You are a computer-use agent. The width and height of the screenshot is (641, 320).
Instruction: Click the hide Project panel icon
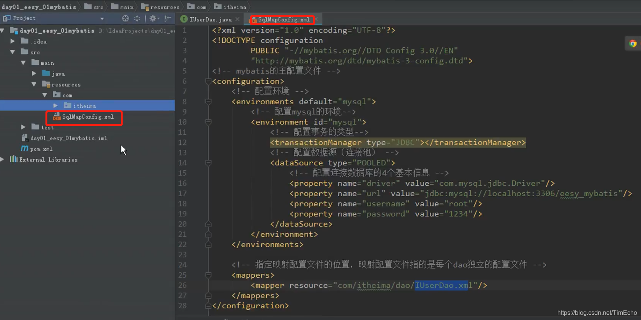point(168,18)
